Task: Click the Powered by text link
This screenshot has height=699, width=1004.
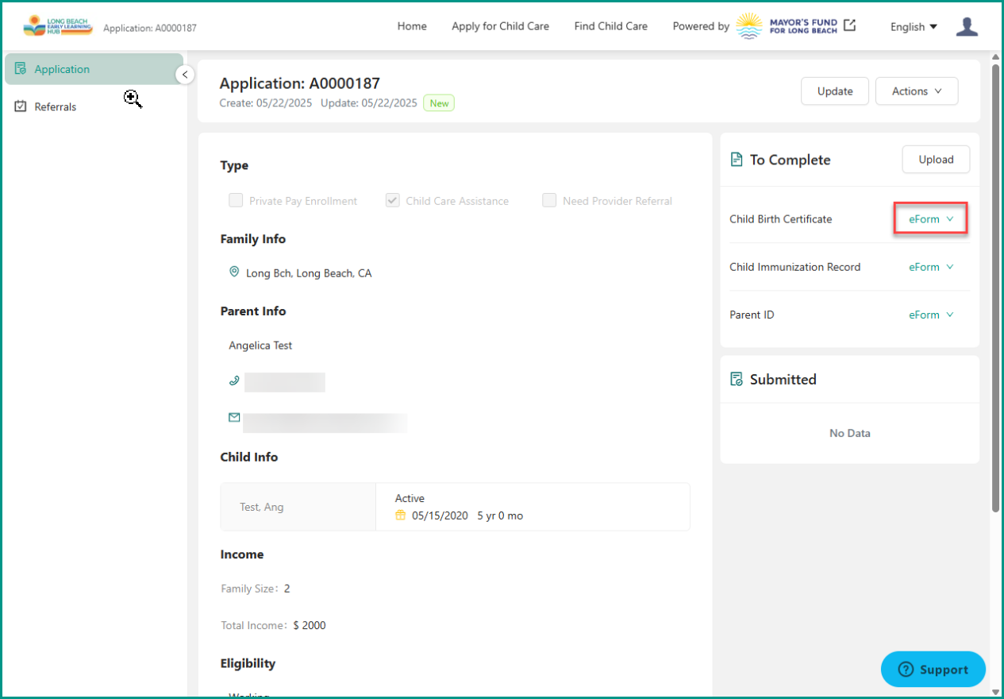Action: pos(701,26)
